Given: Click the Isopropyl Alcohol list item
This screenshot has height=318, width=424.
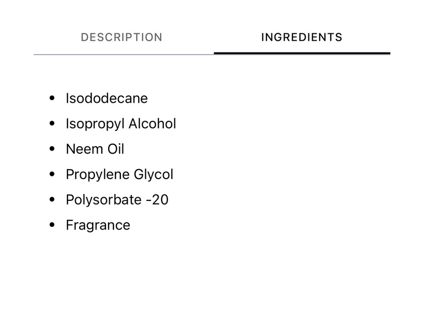Looking at the screenshot, I should coord(121,123).
